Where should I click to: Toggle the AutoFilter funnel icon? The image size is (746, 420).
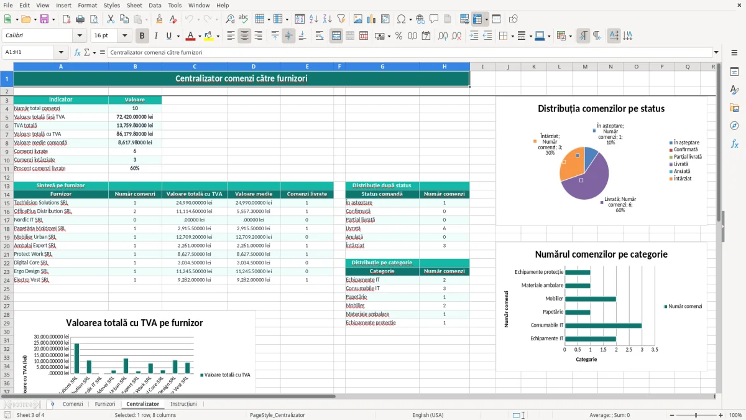click(341, 19)
